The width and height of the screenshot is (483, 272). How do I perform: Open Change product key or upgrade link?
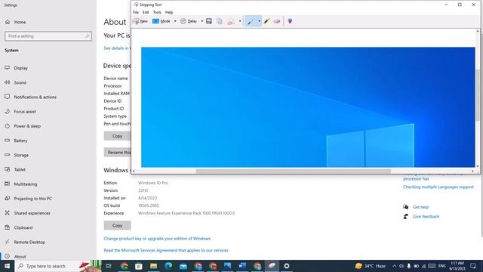(157, 239)
